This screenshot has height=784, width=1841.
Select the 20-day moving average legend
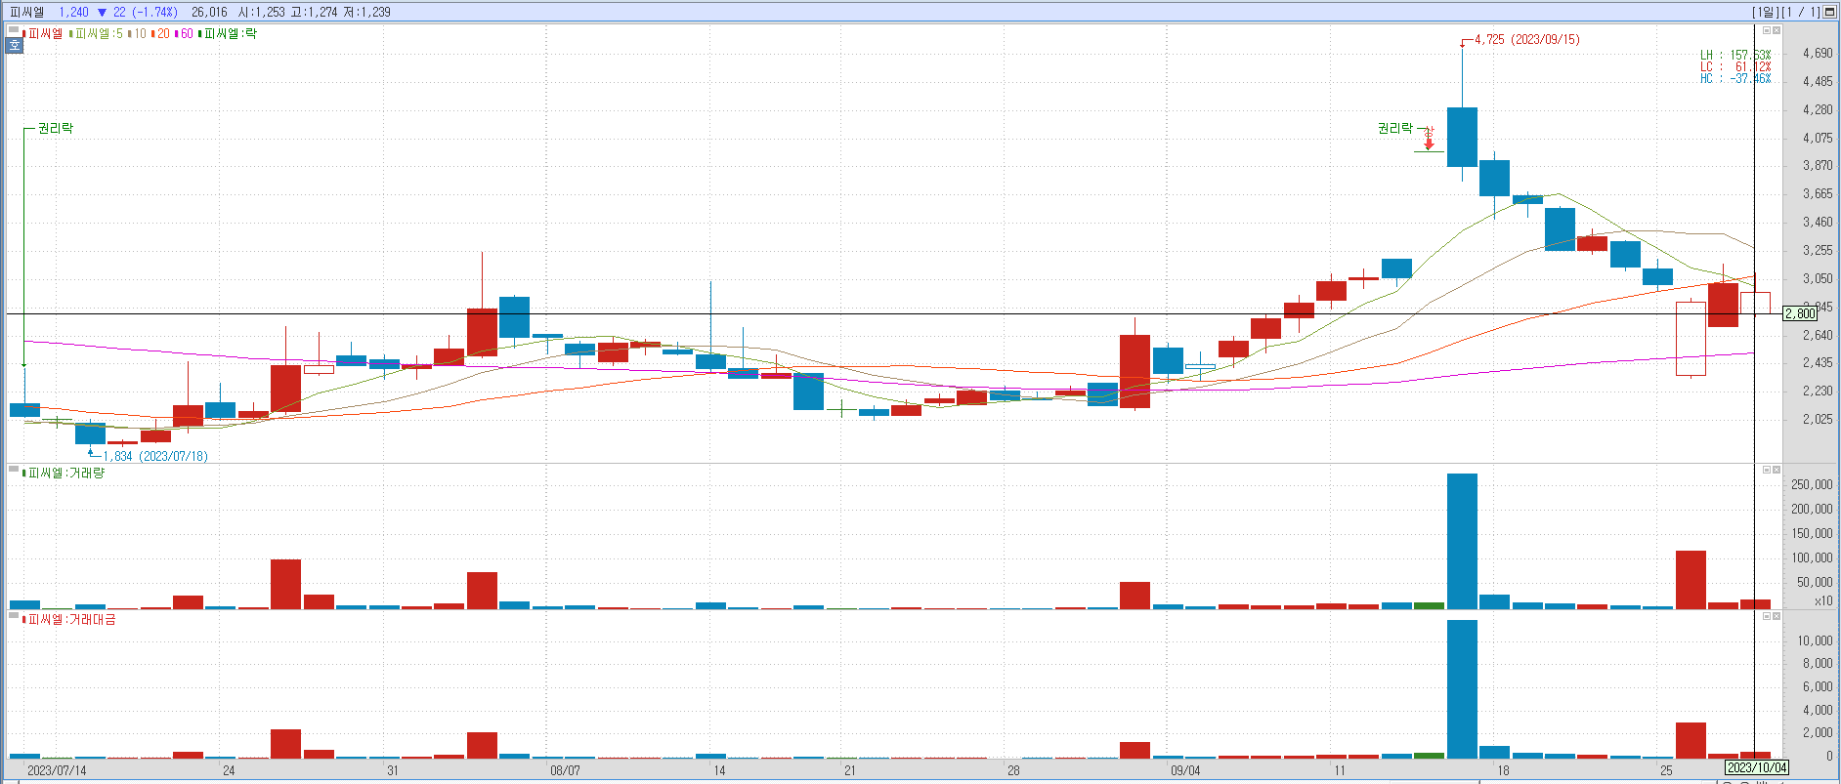162,33
